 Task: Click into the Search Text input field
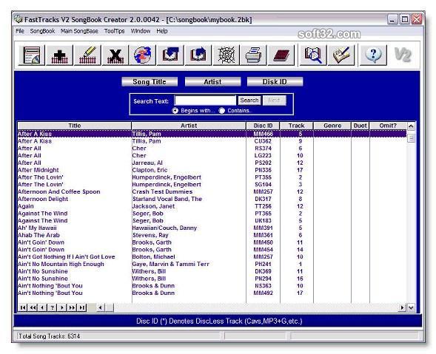(x=205, y=101)
